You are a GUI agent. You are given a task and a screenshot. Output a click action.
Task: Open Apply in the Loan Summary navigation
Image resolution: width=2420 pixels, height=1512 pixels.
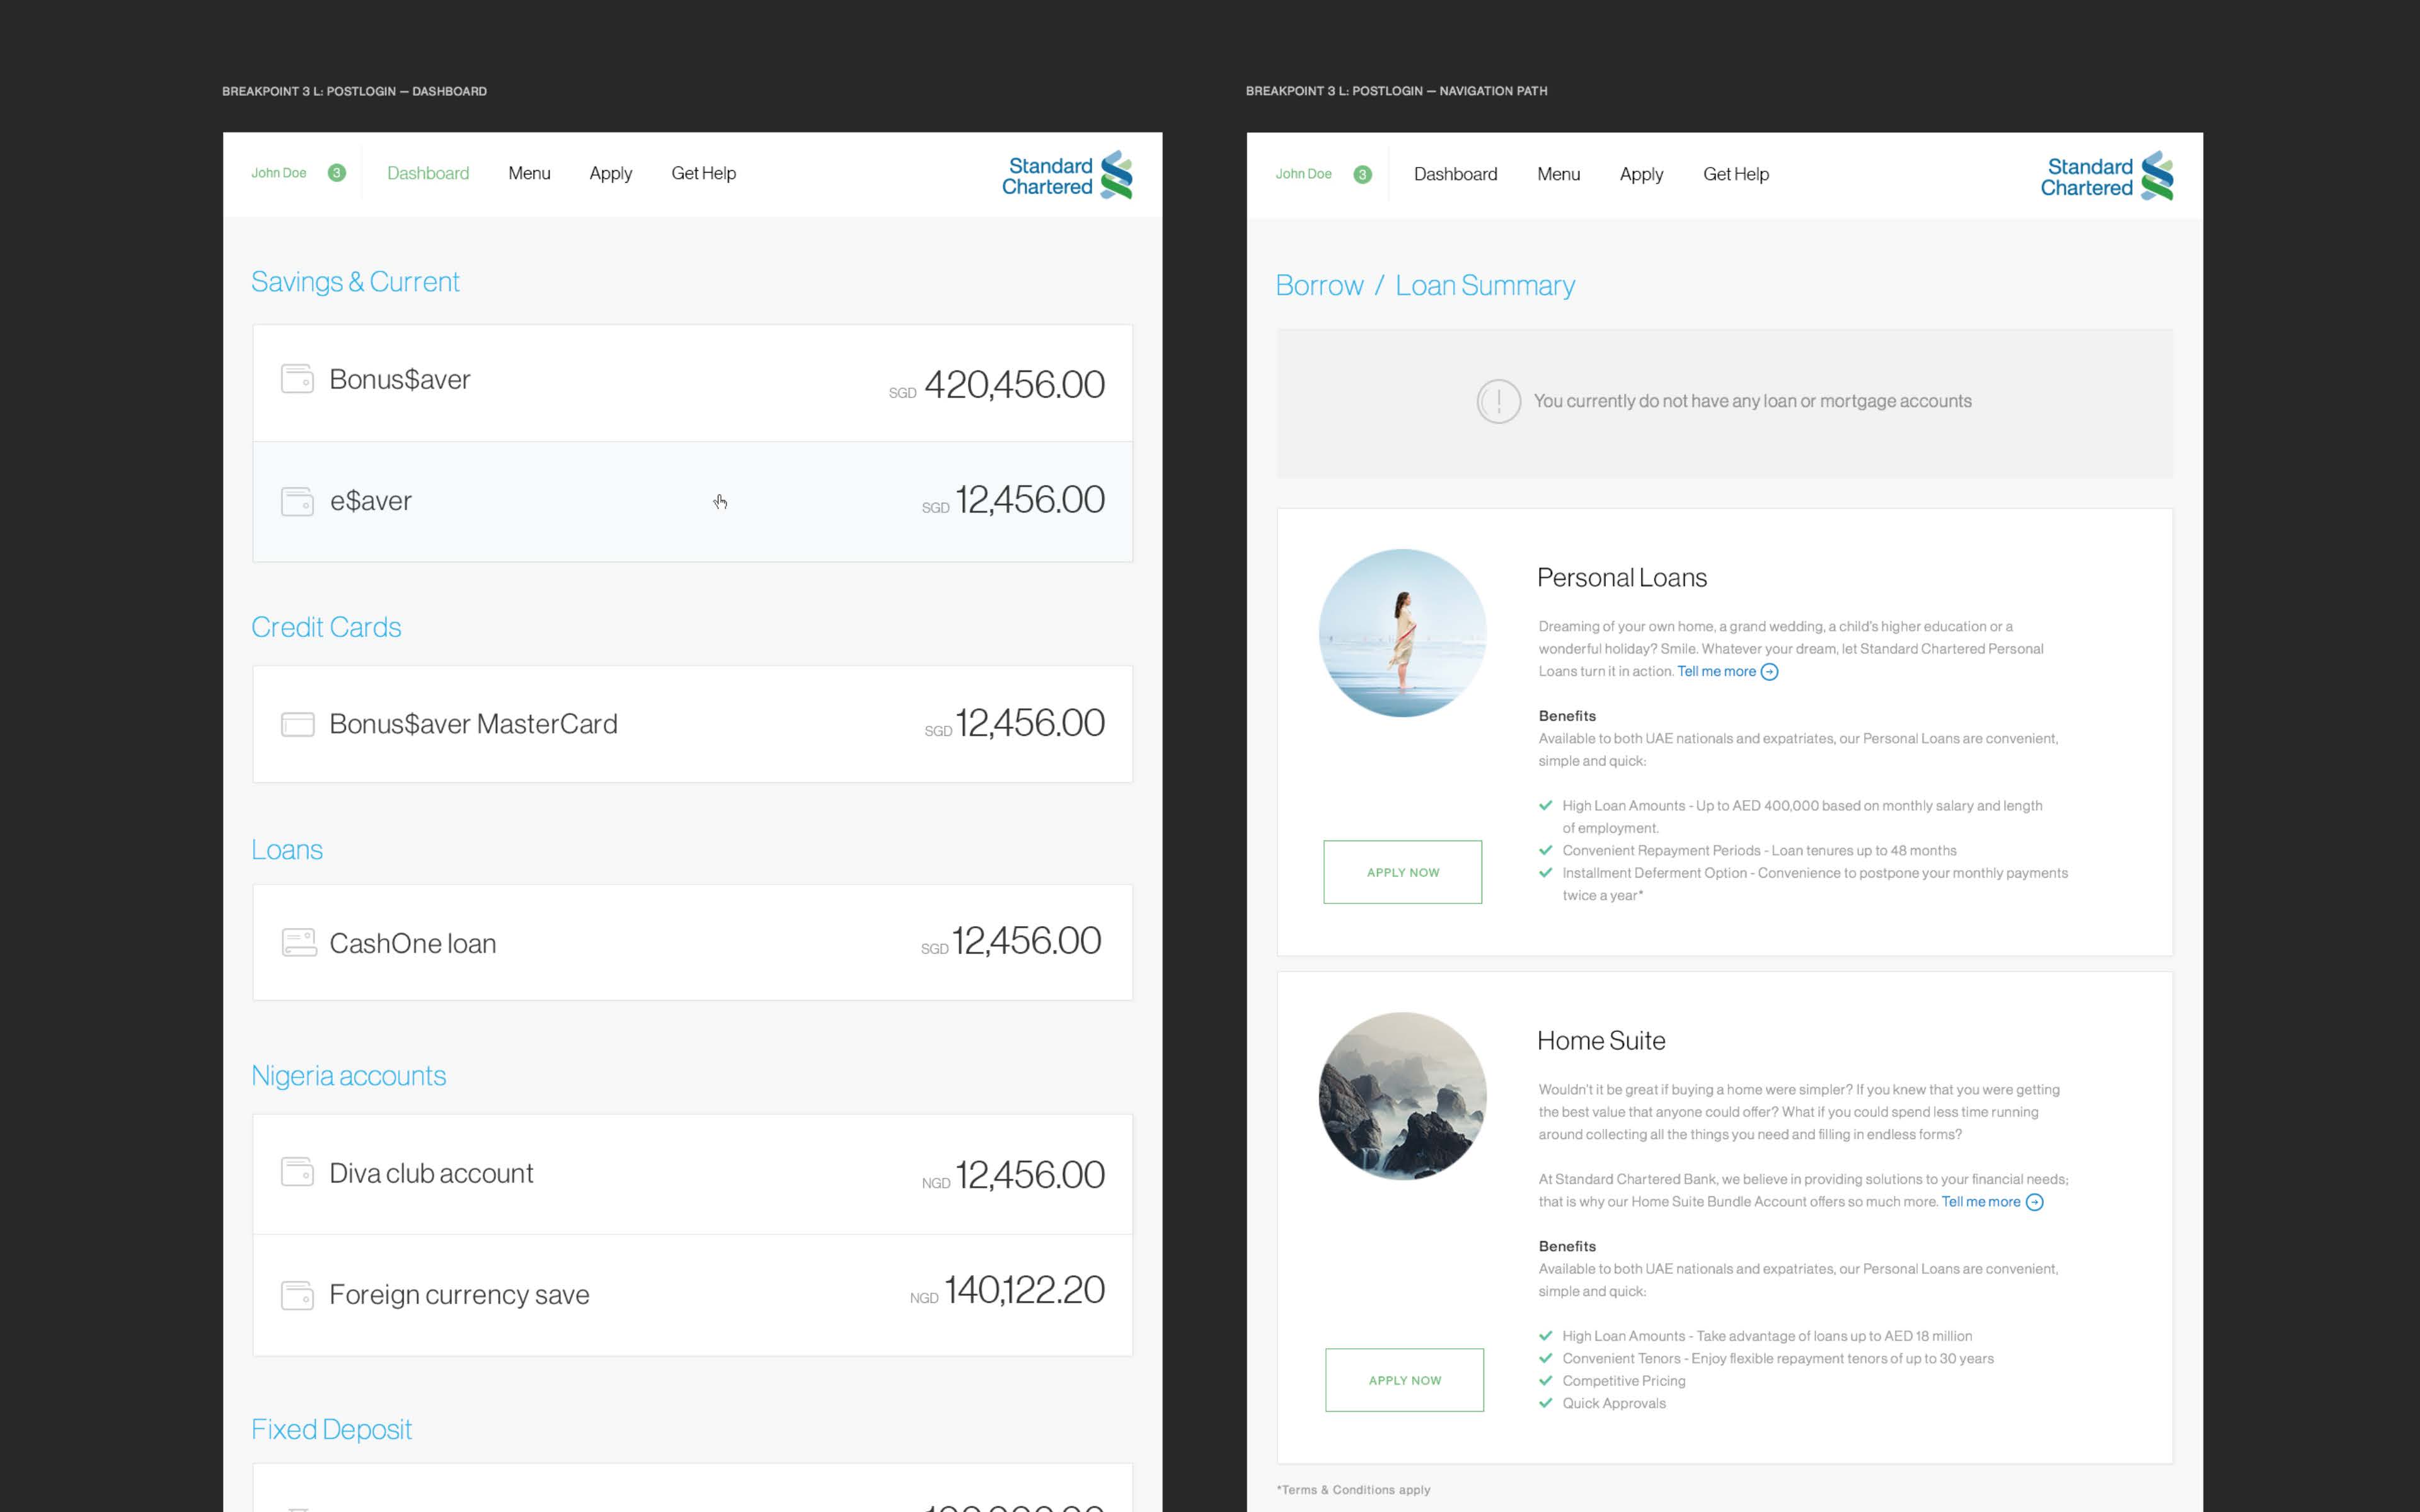click(x=1641, y=174)
